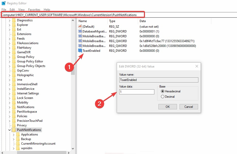The height and width of the screenshot is (154, 237).
Task: Click the Policies folder icon
Action: (x=14, y=116)
